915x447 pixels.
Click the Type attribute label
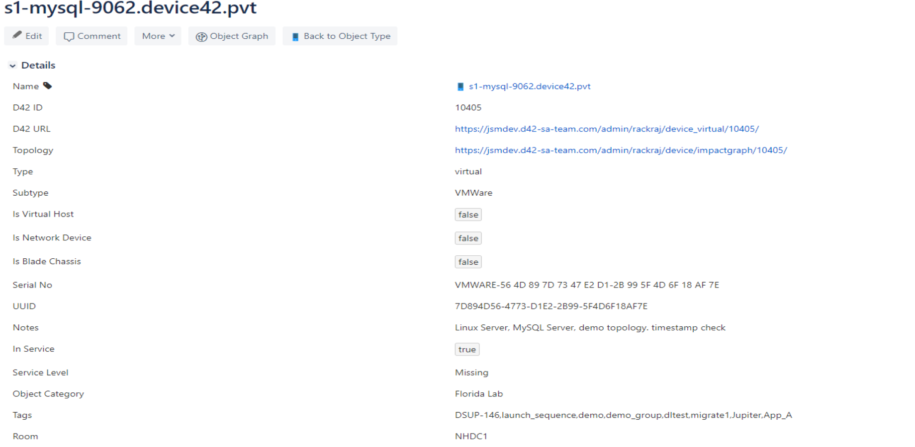pos(22,171)
